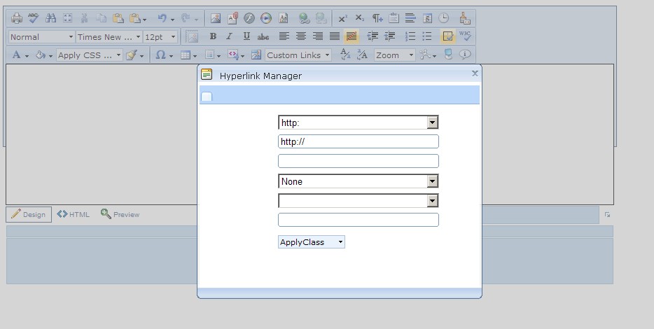
Task: Toggle table borders visibility
Action: tap(448, 36)
